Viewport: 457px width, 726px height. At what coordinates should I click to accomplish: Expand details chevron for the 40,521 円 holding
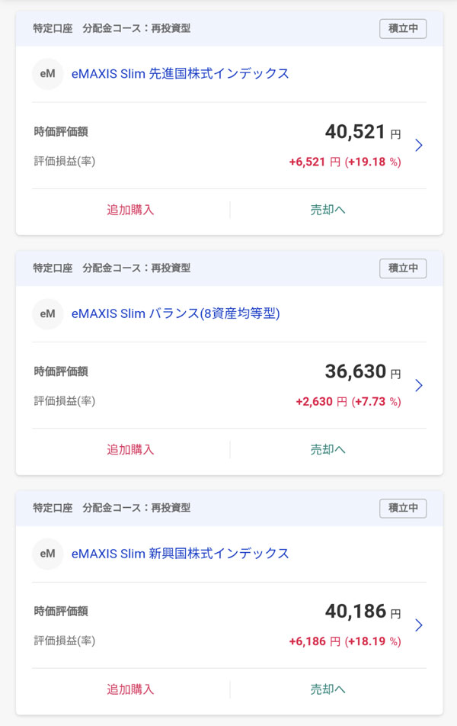click(x=418, y=145)
